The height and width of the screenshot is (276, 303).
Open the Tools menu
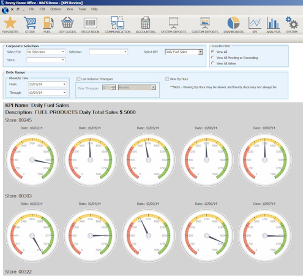(x=82, y=9)
